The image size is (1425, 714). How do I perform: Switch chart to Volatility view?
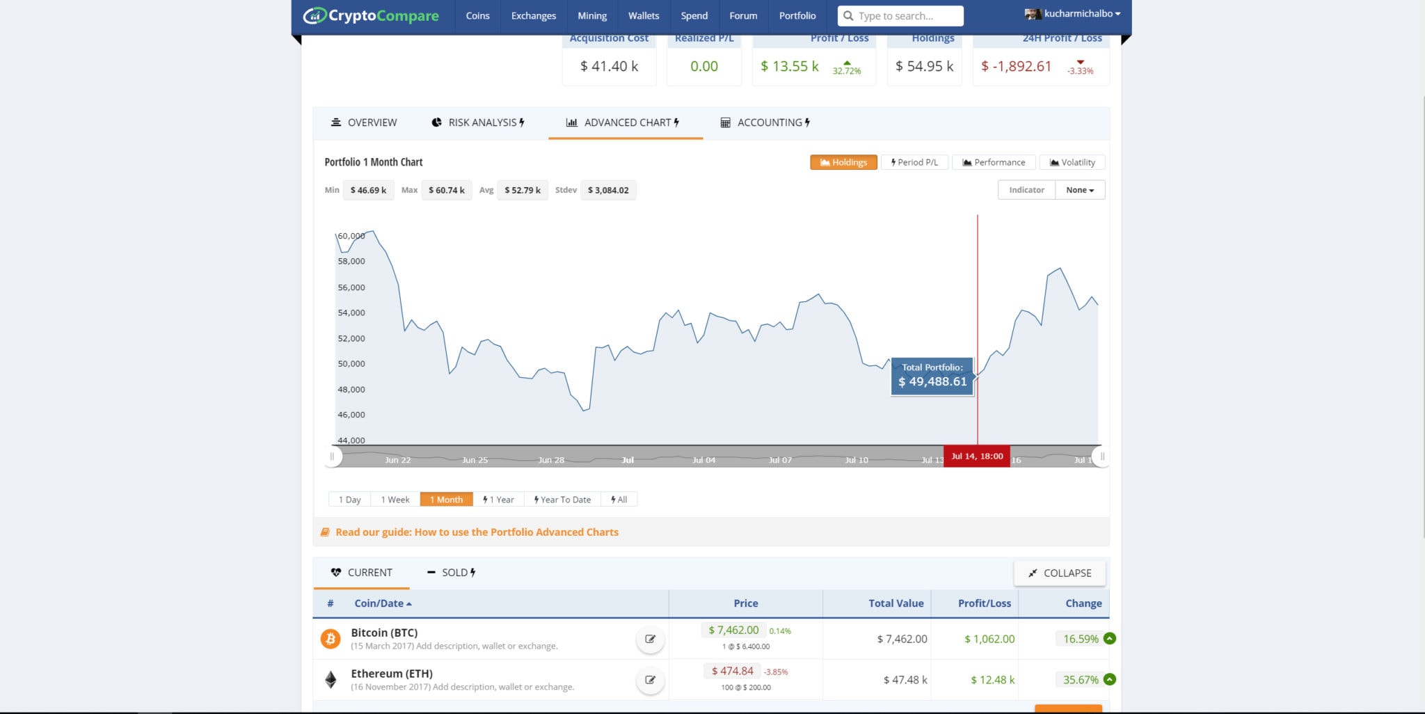point(1072,162)
